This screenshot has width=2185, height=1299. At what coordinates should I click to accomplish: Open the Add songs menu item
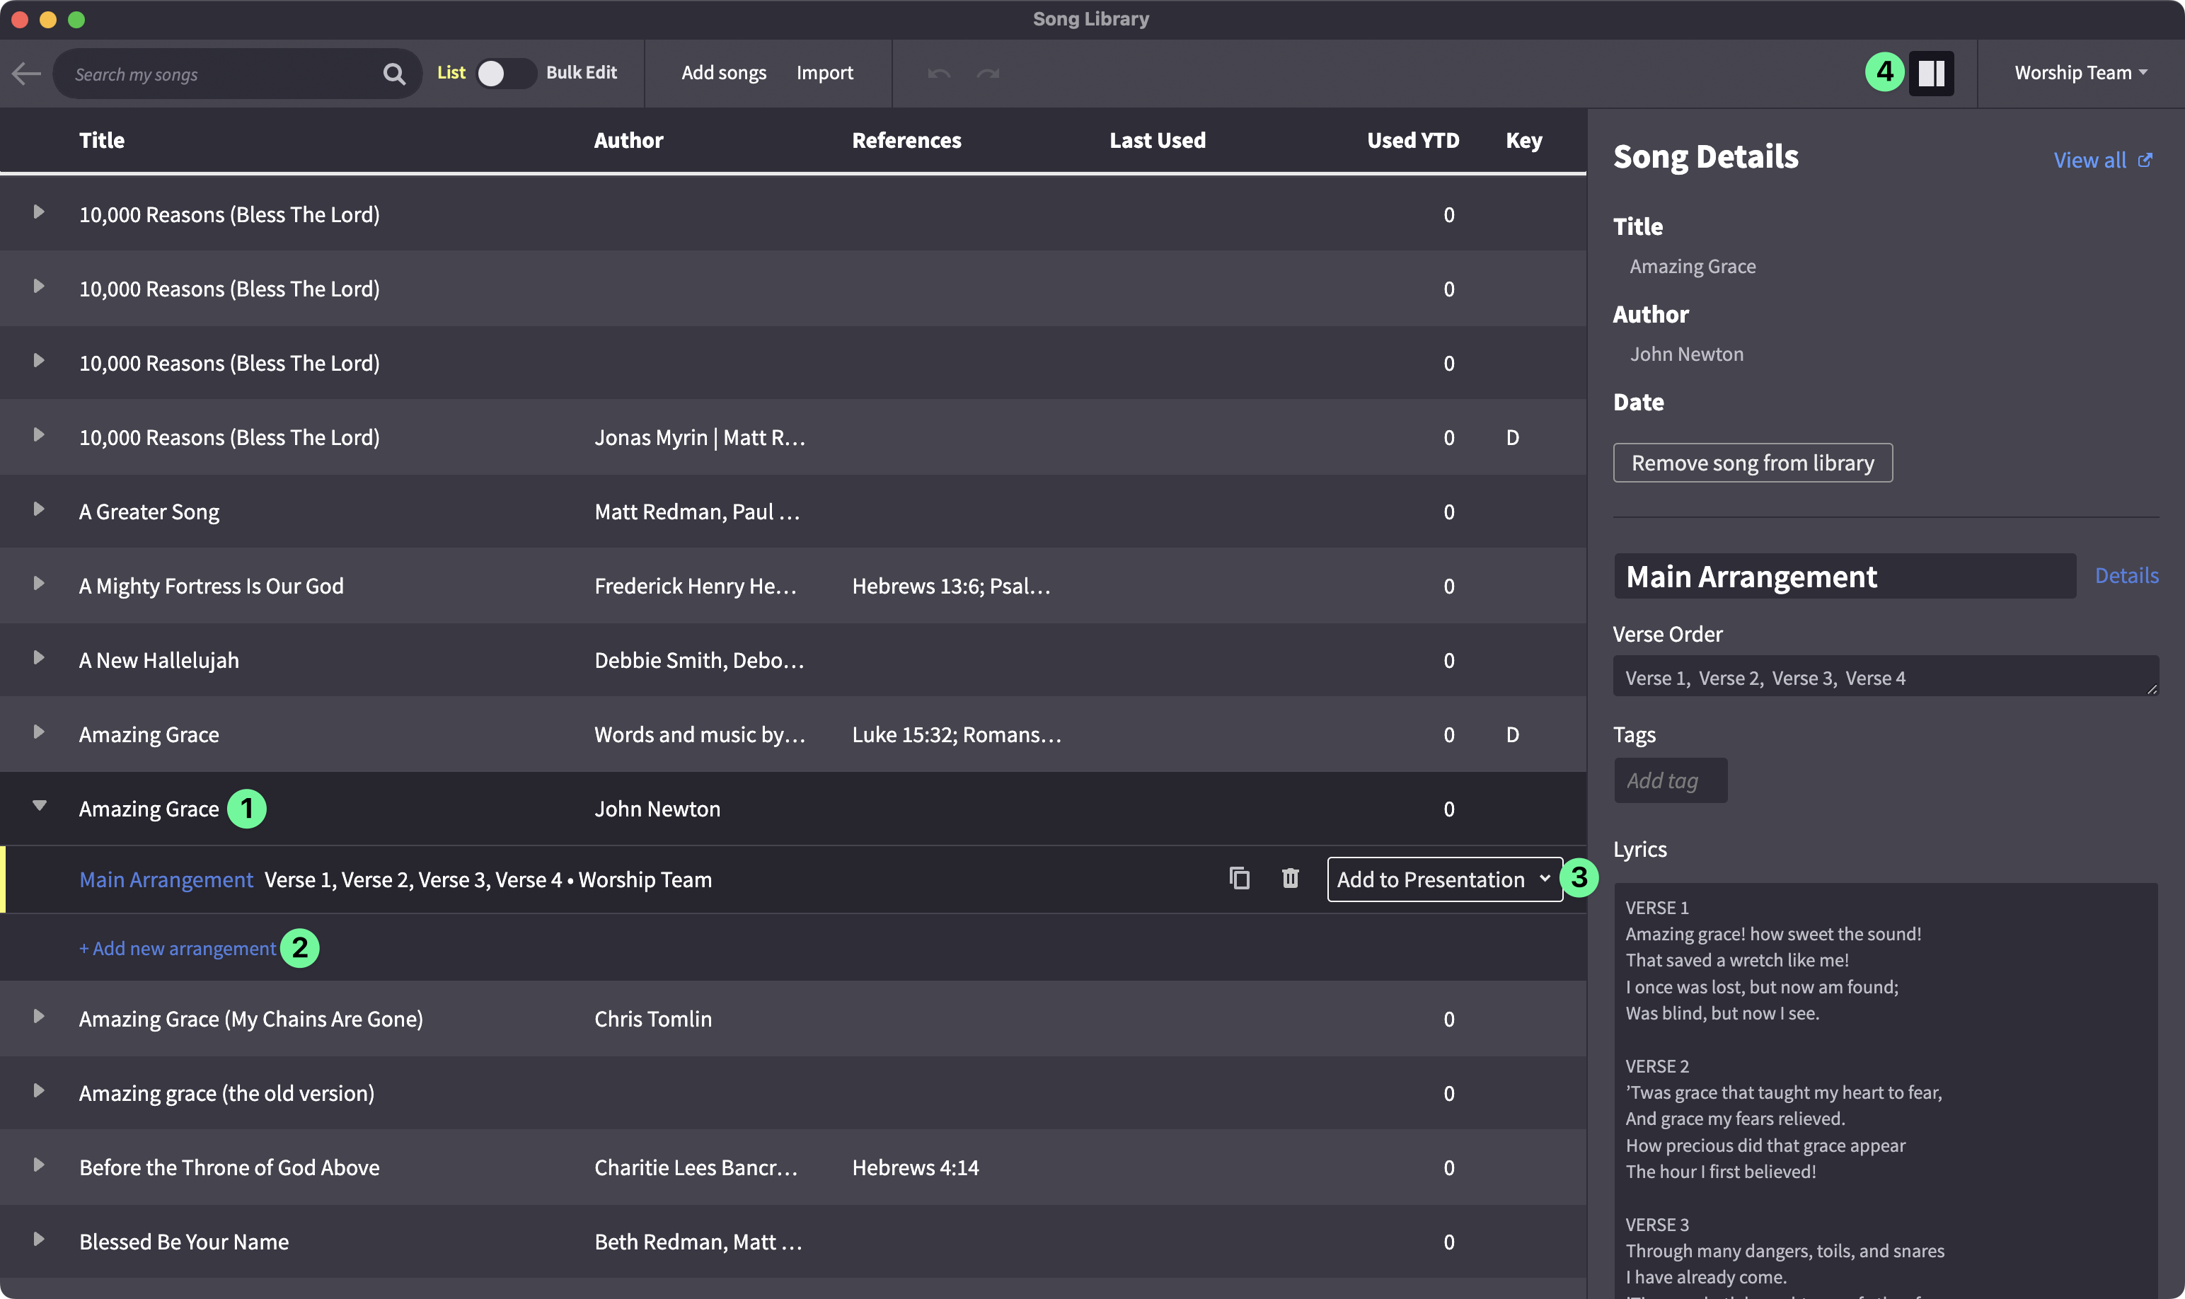coord(724,73)
